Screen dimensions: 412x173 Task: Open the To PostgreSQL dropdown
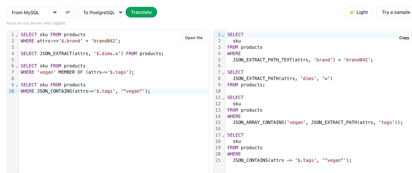100,12
